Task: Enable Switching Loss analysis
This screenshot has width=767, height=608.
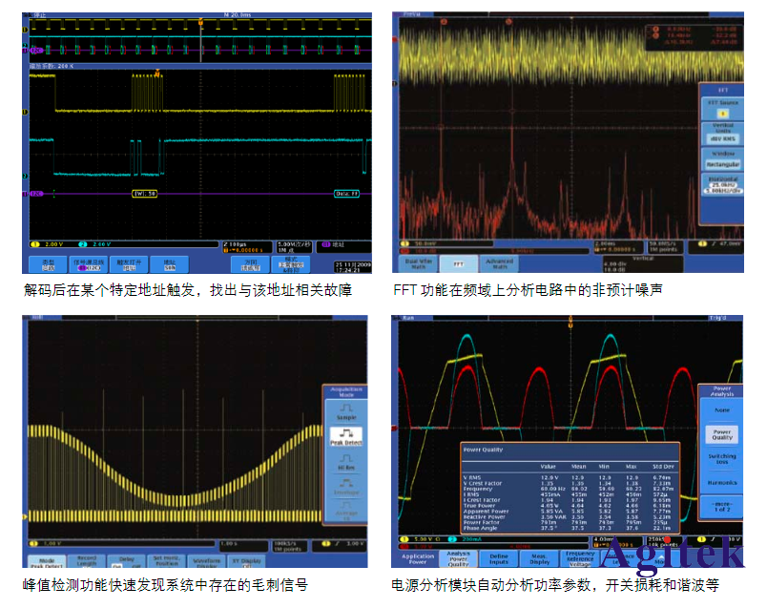Action: point(722,458)
